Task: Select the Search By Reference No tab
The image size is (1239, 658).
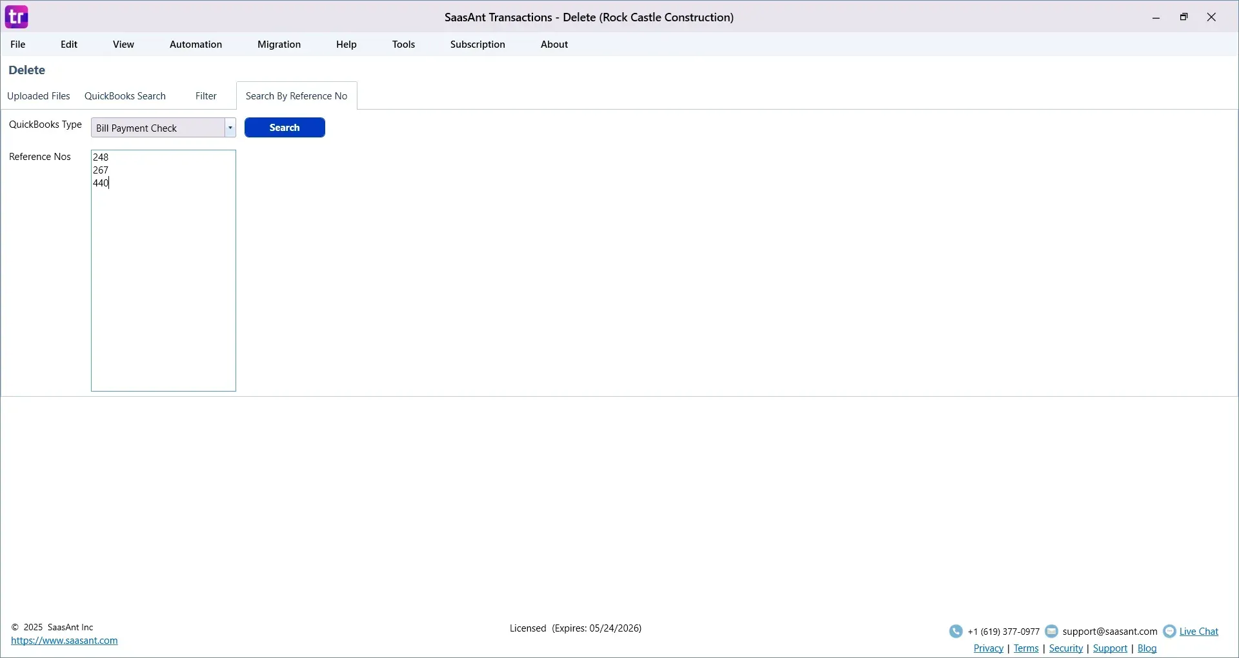Action: (297, 96)
